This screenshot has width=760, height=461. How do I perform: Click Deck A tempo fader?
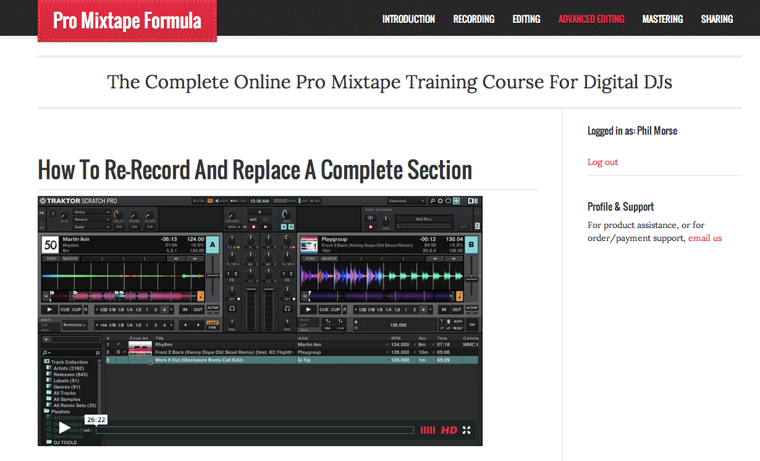pos(213,276)
